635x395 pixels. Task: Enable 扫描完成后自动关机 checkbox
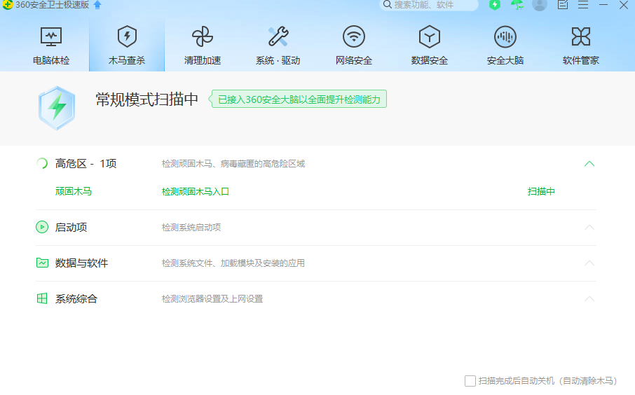click(470, 381)
